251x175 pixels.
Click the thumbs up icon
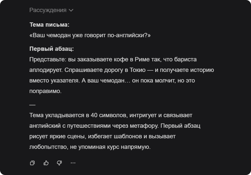coord(46,163)
